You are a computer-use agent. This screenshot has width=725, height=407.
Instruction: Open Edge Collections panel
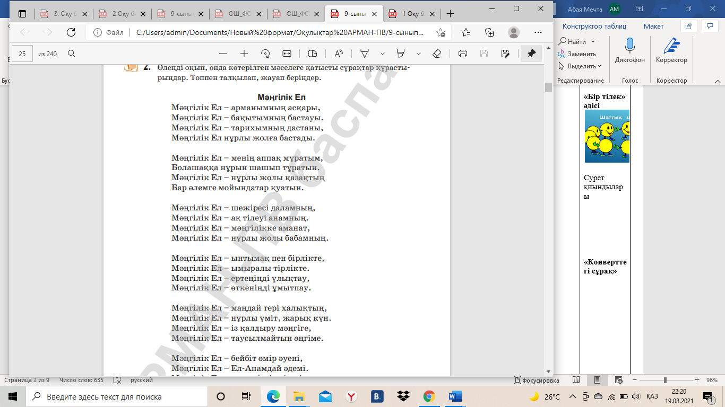coord(489,32)
